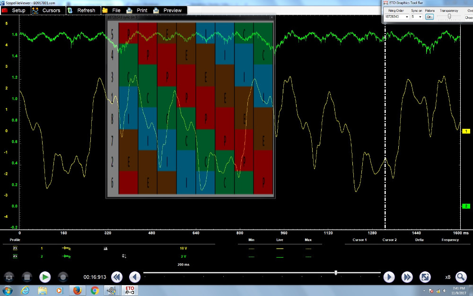Toggle channel 1 visibility eye
This screenshot has height=296, width=473.
[x=15, y=248]
